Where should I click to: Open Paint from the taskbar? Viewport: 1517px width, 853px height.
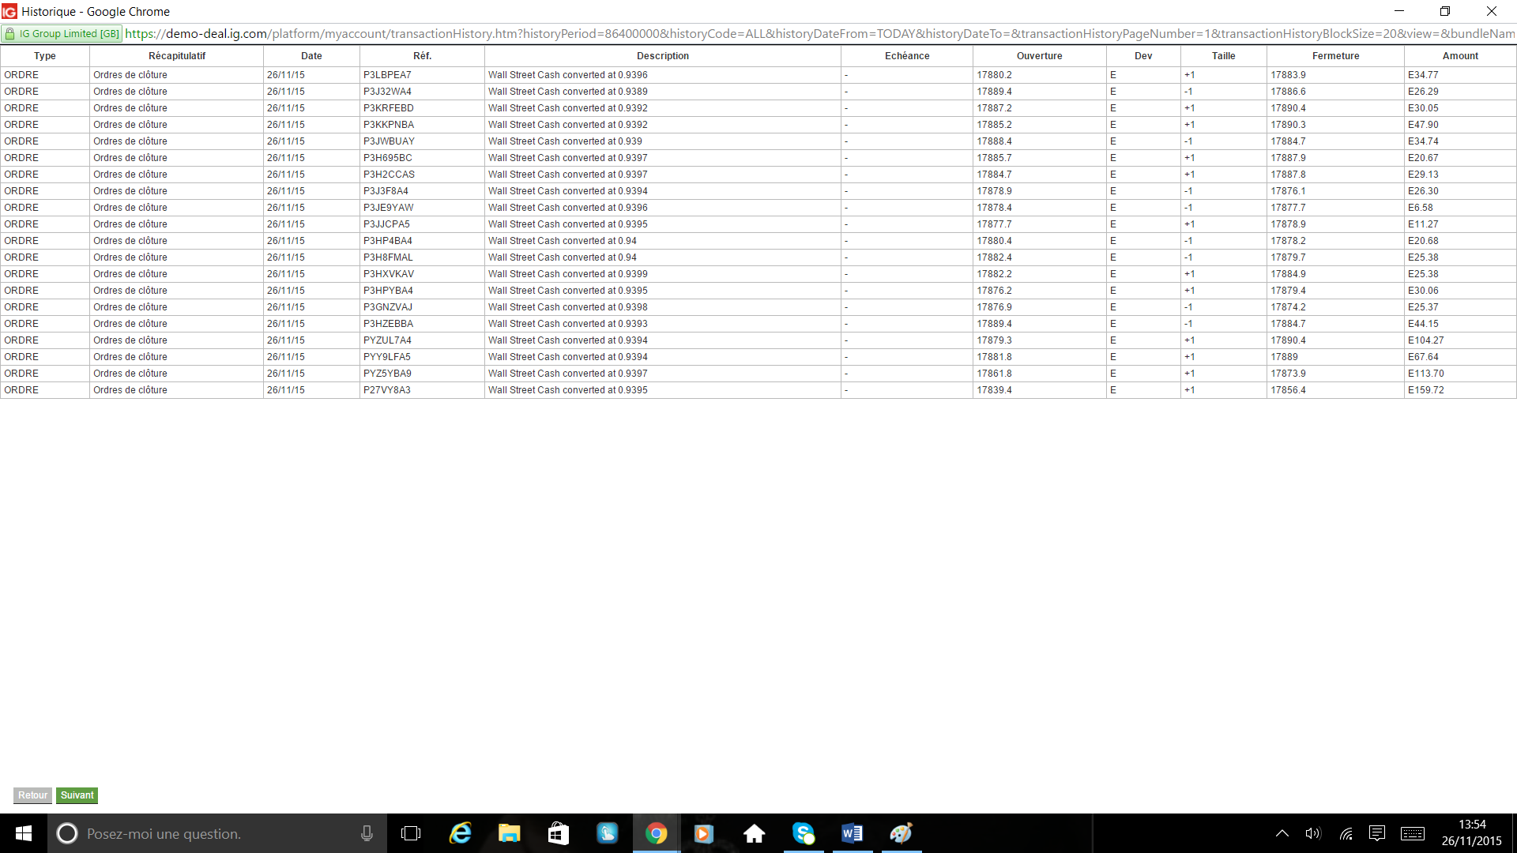pyautogui.click(x=901, y=833)
